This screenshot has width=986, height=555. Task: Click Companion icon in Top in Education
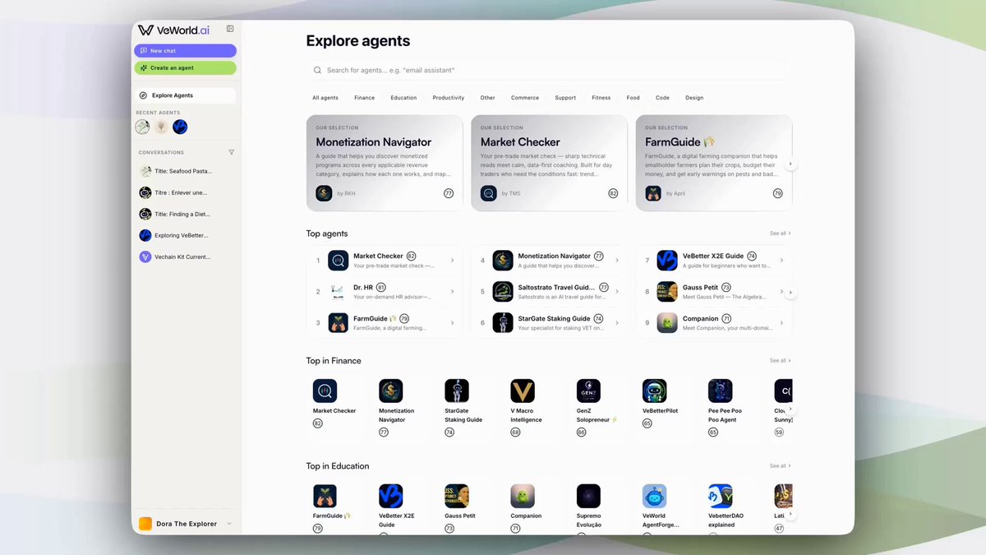[x=523, y=496]
